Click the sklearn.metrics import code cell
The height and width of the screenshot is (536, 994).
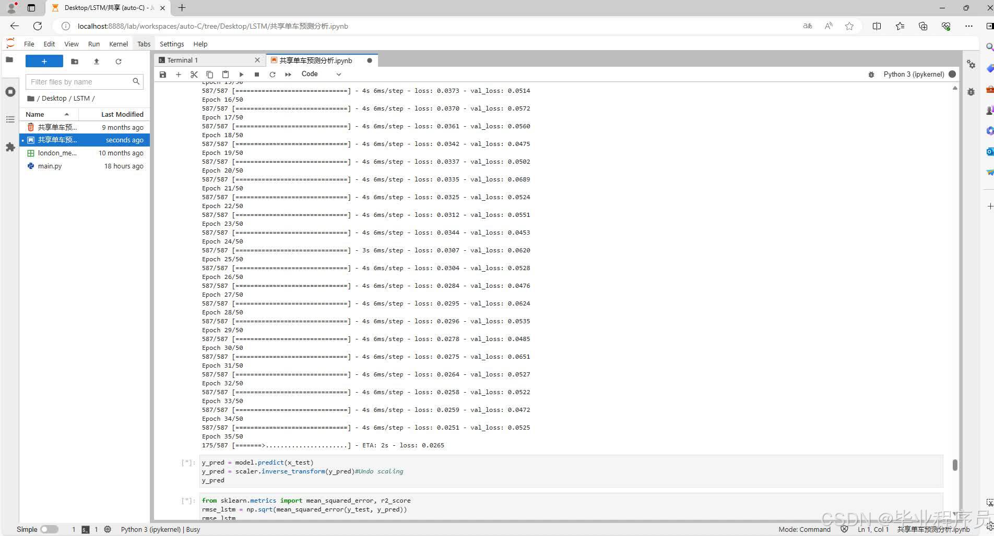click(571, 507)
